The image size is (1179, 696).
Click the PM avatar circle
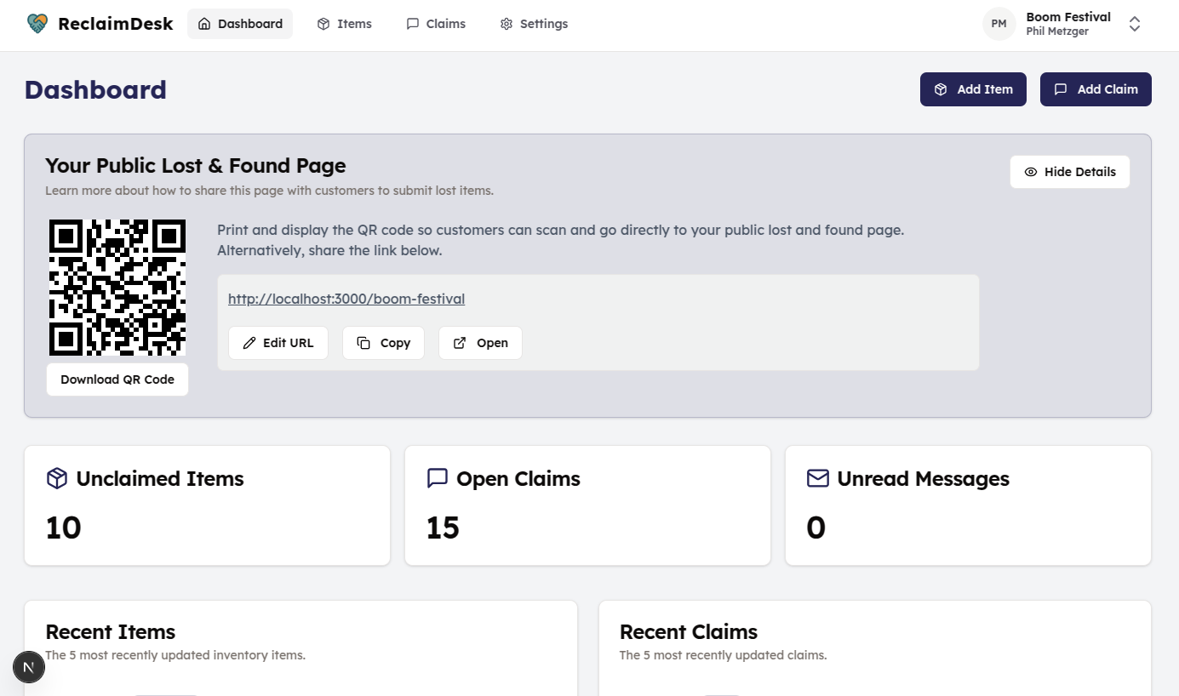click(999, 24)
